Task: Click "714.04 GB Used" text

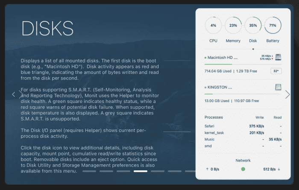Action: coord(218,71)
